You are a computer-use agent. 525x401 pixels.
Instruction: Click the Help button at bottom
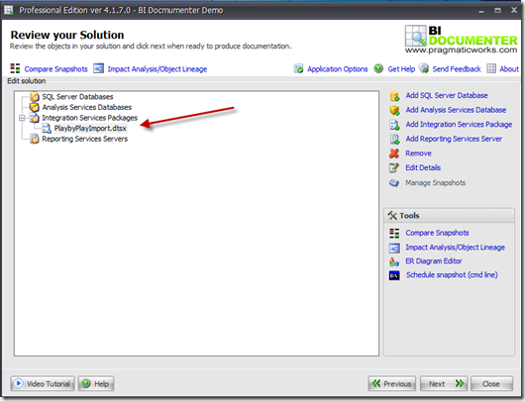click(96, 383)
